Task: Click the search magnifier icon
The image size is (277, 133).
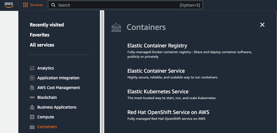Action: [53, 5]
